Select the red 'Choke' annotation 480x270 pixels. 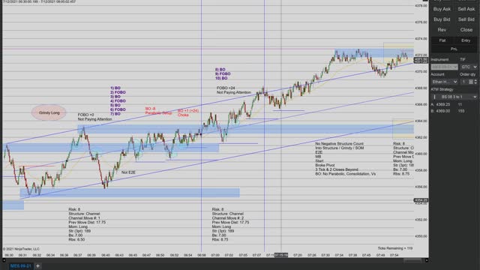click(x=183, y=115)
